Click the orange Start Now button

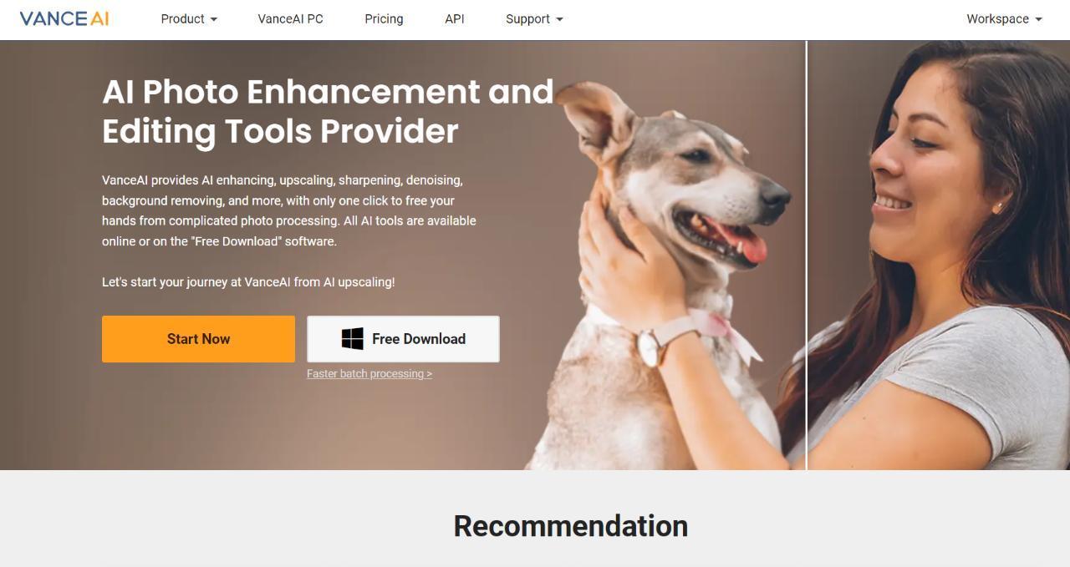coord(198,339)
